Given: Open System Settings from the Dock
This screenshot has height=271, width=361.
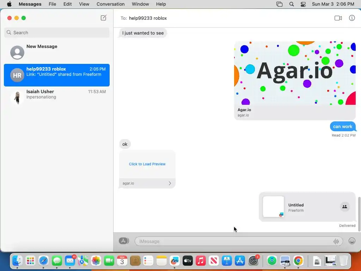Looking at the screenshot, I should coord(253,261).
